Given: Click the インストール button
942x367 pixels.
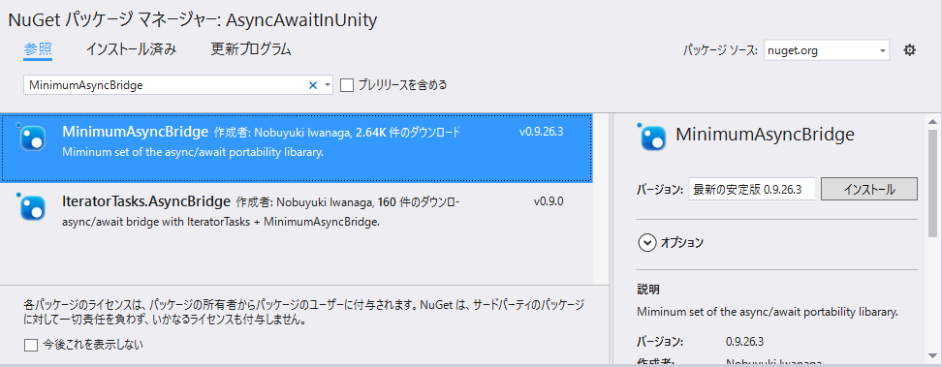Looking at the screenshot, I should [x=868, y=189].
